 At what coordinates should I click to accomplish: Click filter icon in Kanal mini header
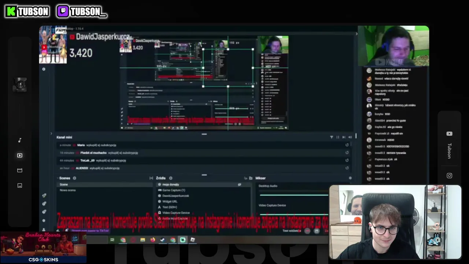click(332, 137)
